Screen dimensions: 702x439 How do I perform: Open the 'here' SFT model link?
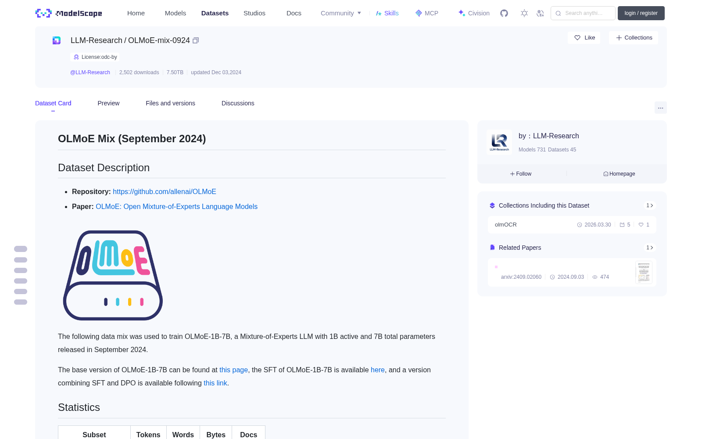[x=377, y=370]
